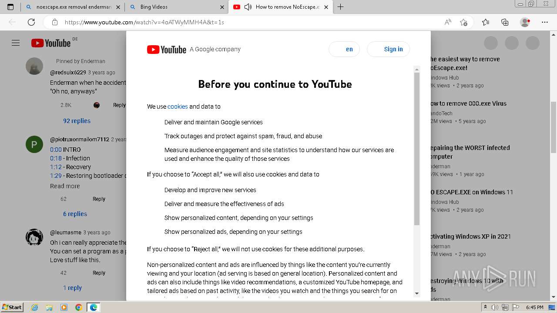Open the Edge tab actions menu icon

click(10, 7)
